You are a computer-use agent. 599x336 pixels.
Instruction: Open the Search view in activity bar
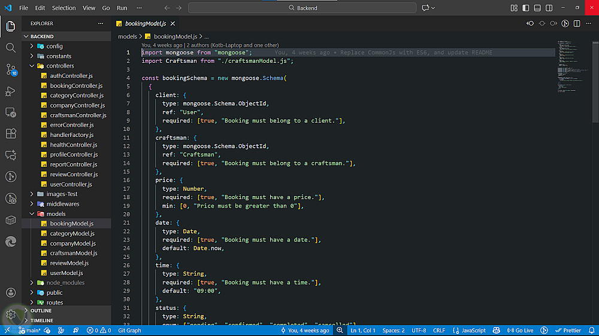click(x=10, y=48)
